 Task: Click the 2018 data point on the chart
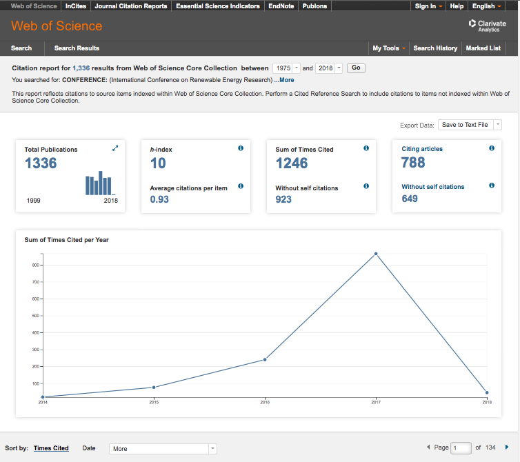[487, 392]
